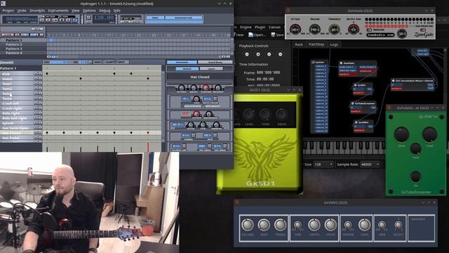This screenshot has width=449, height=253.
Task: Switch to the Logs tab in Carla
Action: coord(334,44)
